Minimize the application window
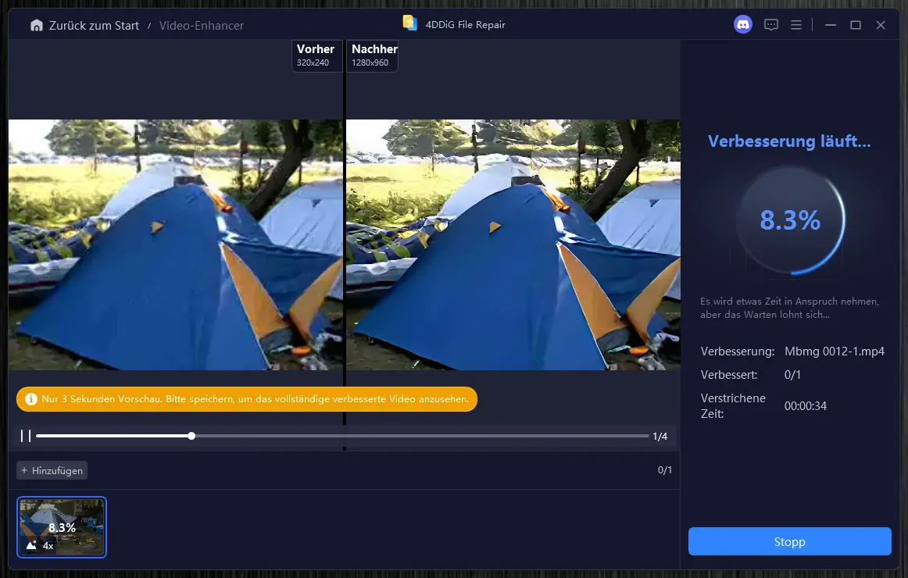 point(830,25)
